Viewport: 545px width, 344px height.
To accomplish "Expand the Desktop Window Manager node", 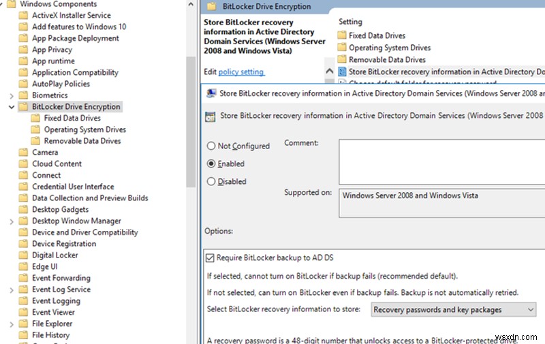I will [x=12, y=221].
